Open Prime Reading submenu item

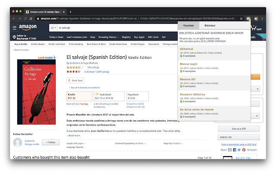coord(76,44)
